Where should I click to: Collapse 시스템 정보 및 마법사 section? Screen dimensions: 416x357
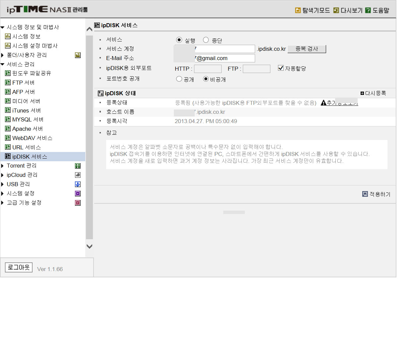[x=2, y=28]
